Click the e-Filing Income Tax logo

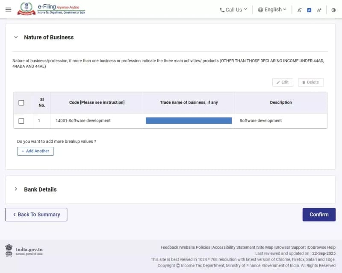pos(51,9)
